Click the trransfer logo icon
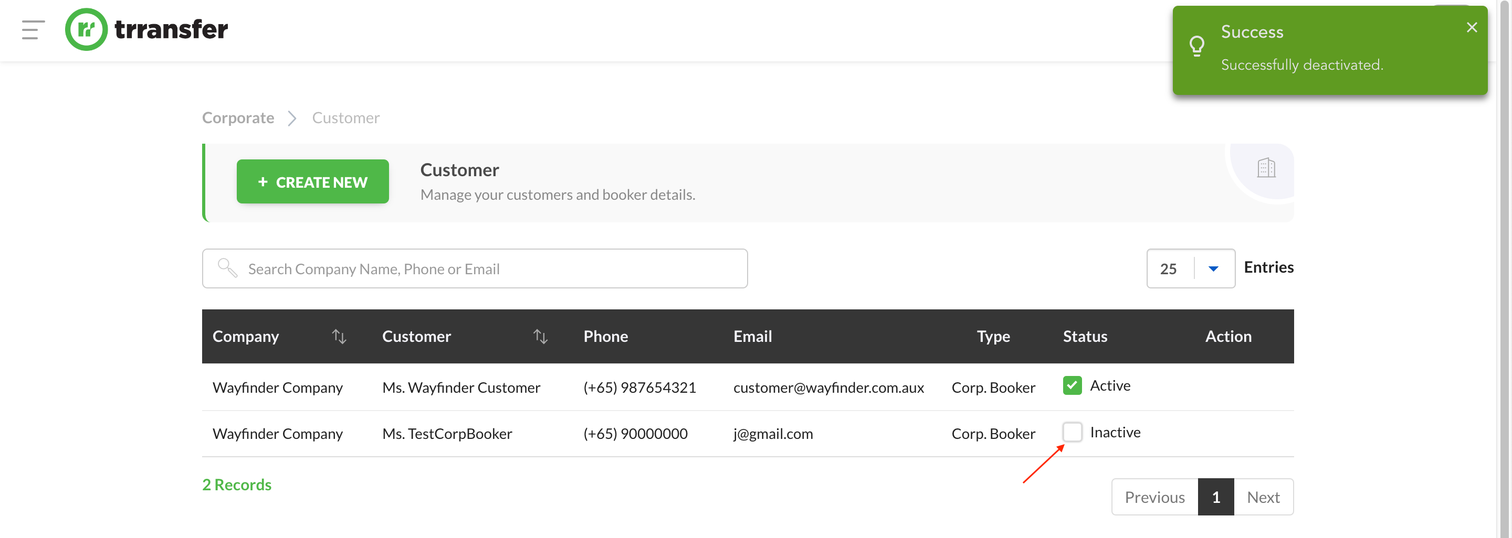1512x538 pixels. tap(86, 29)
